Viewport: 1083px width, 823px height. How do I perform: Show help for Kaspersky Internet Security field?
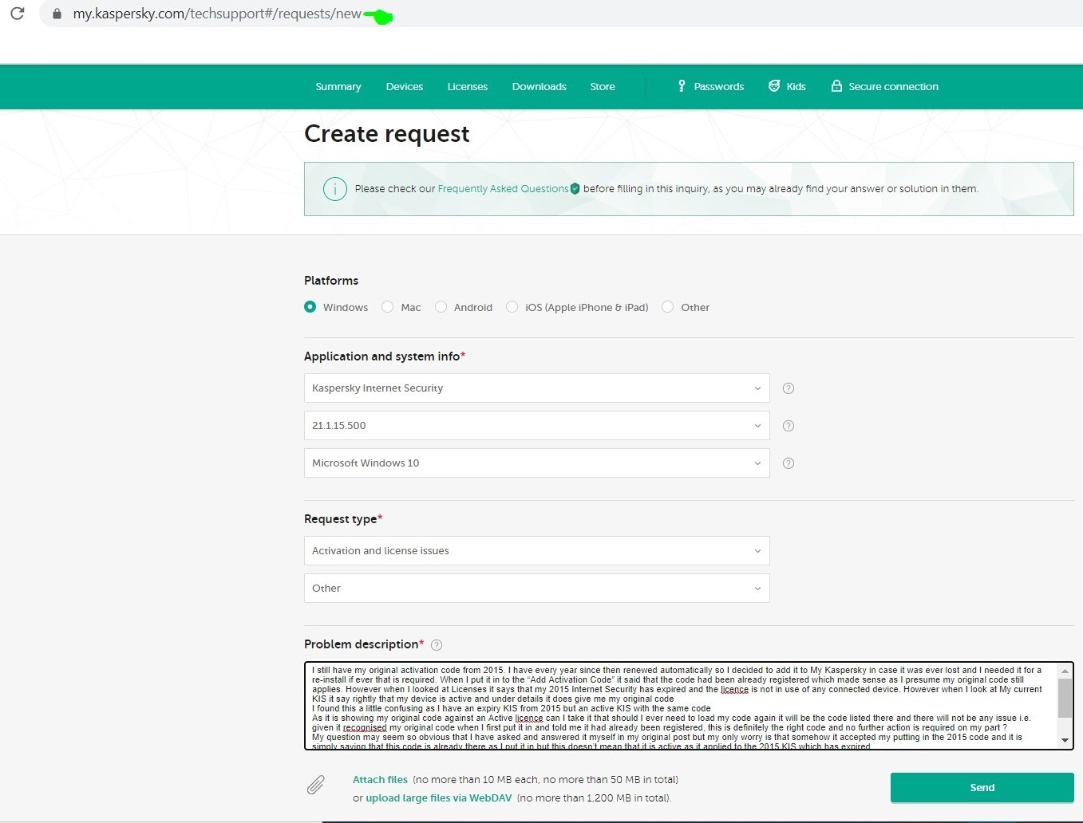tap(789, 388)
